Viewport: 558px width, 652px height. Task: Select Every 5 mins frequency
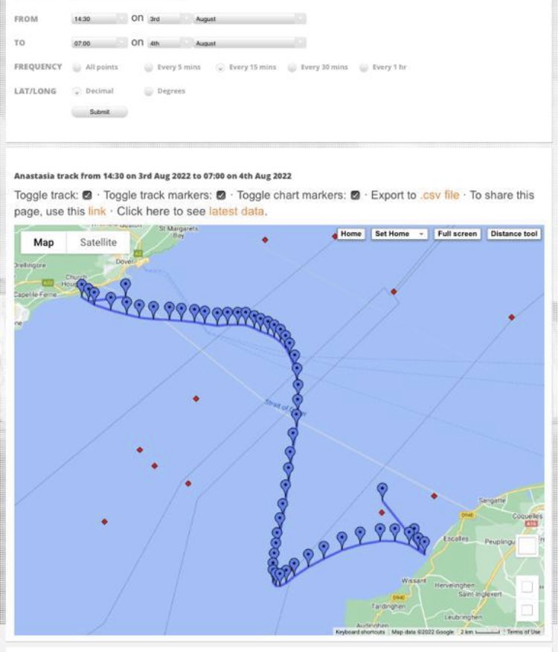[149, 68]
